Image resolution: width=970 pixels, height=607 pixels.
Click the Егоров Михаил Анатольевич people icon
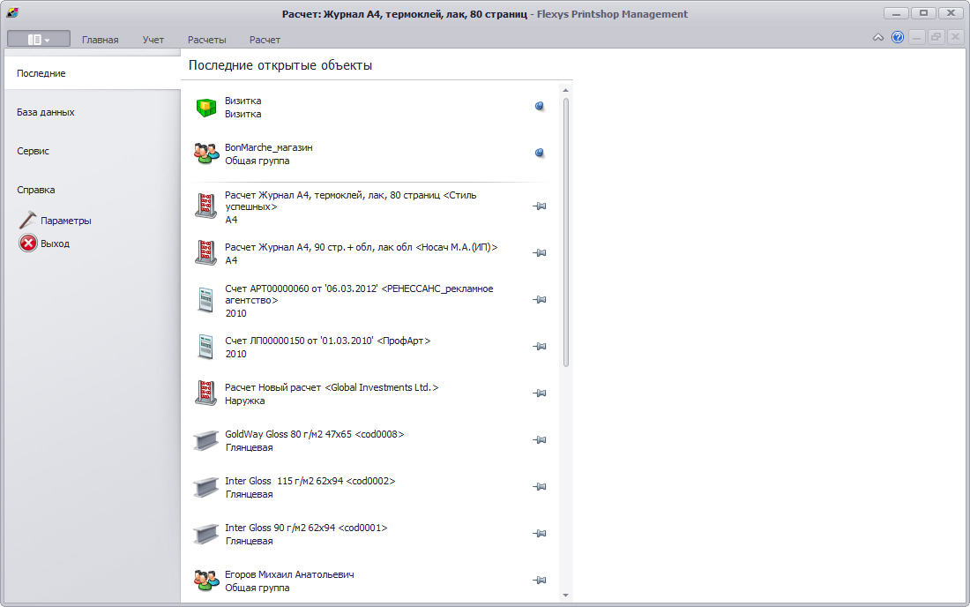pos(206,581)
